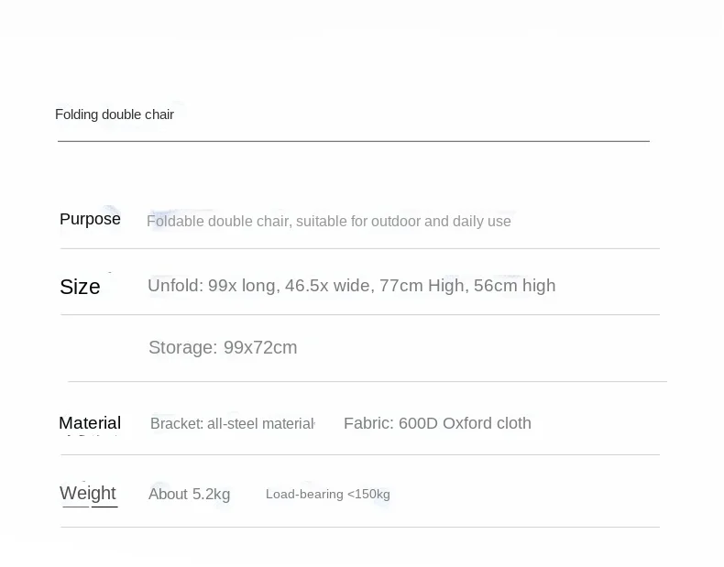
Task: Click the "About 5.2kg" weight value
Action: (x=190, y=495)
